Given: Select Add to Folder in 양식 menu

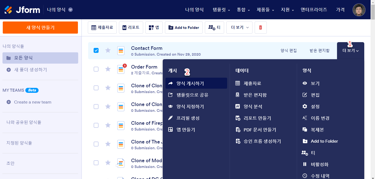Looking at the screenshot, I should pyautogui.click(x=324, y=141).
